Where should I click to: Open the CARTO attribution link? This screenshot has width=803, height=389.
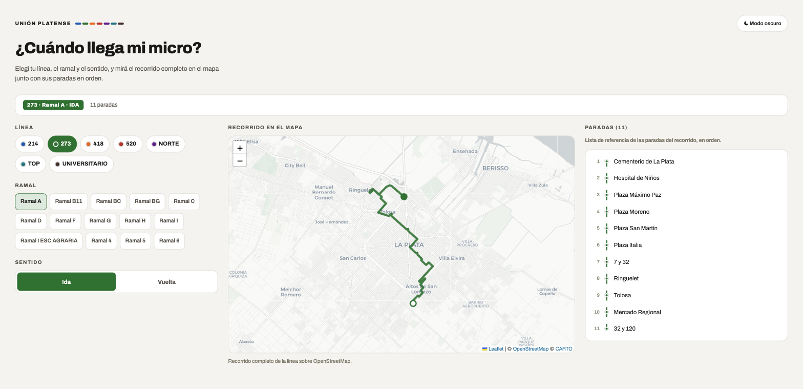click(x=564, y=349)
